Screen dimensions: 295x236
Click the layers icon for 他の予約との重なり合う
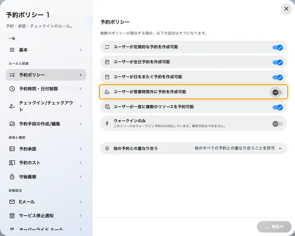click(107, 148)
